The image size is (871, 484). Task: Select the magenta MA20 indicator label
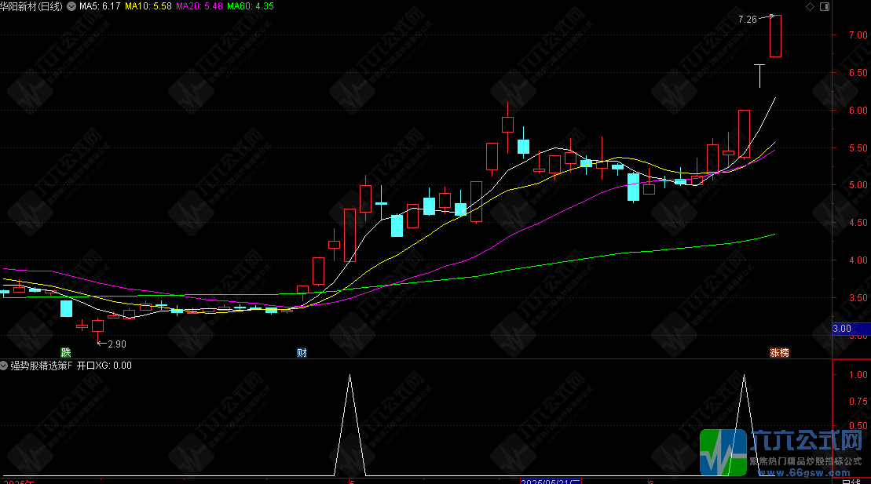[x=198, y=6]
